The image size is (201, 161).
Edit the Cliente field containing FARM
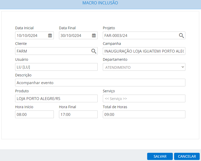tap(56, 51)
